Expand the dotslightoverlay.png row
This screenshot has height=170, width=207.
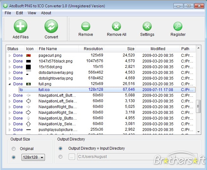9,78
